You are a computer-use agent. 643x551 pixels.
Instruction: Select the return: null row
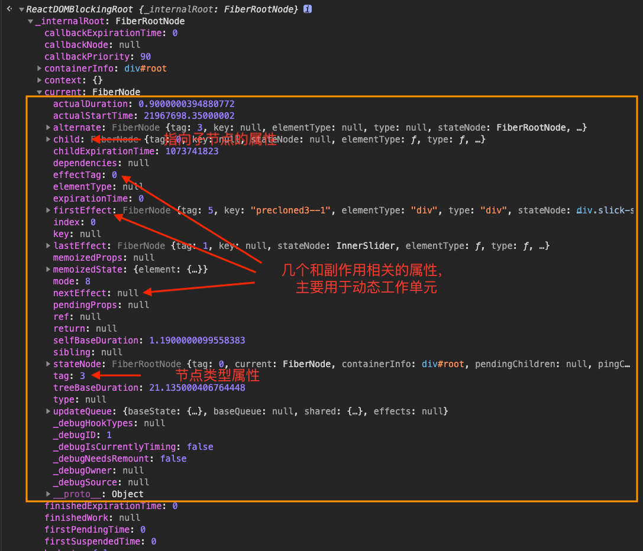[x=85, y=329]
